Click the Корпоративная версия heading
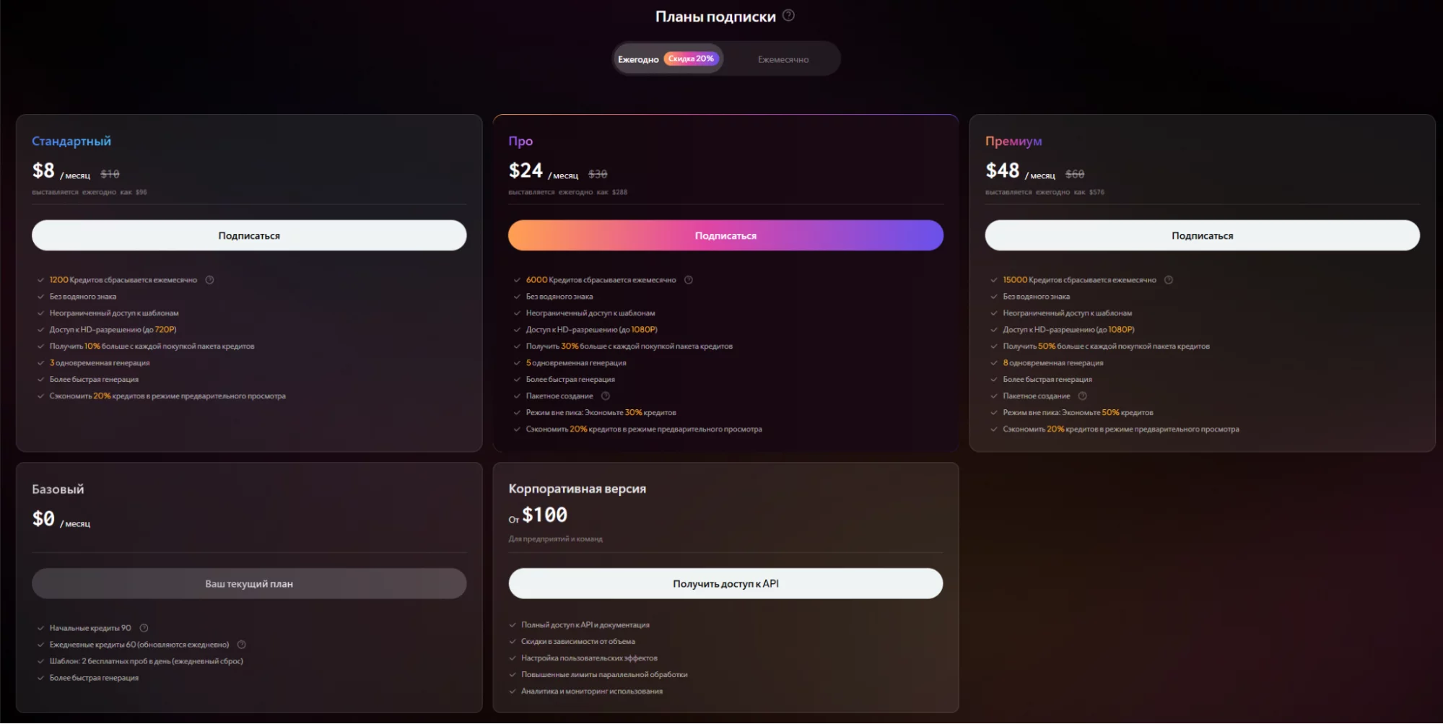The width and height of the screenshot is (1443, 724). pos(577,489)
